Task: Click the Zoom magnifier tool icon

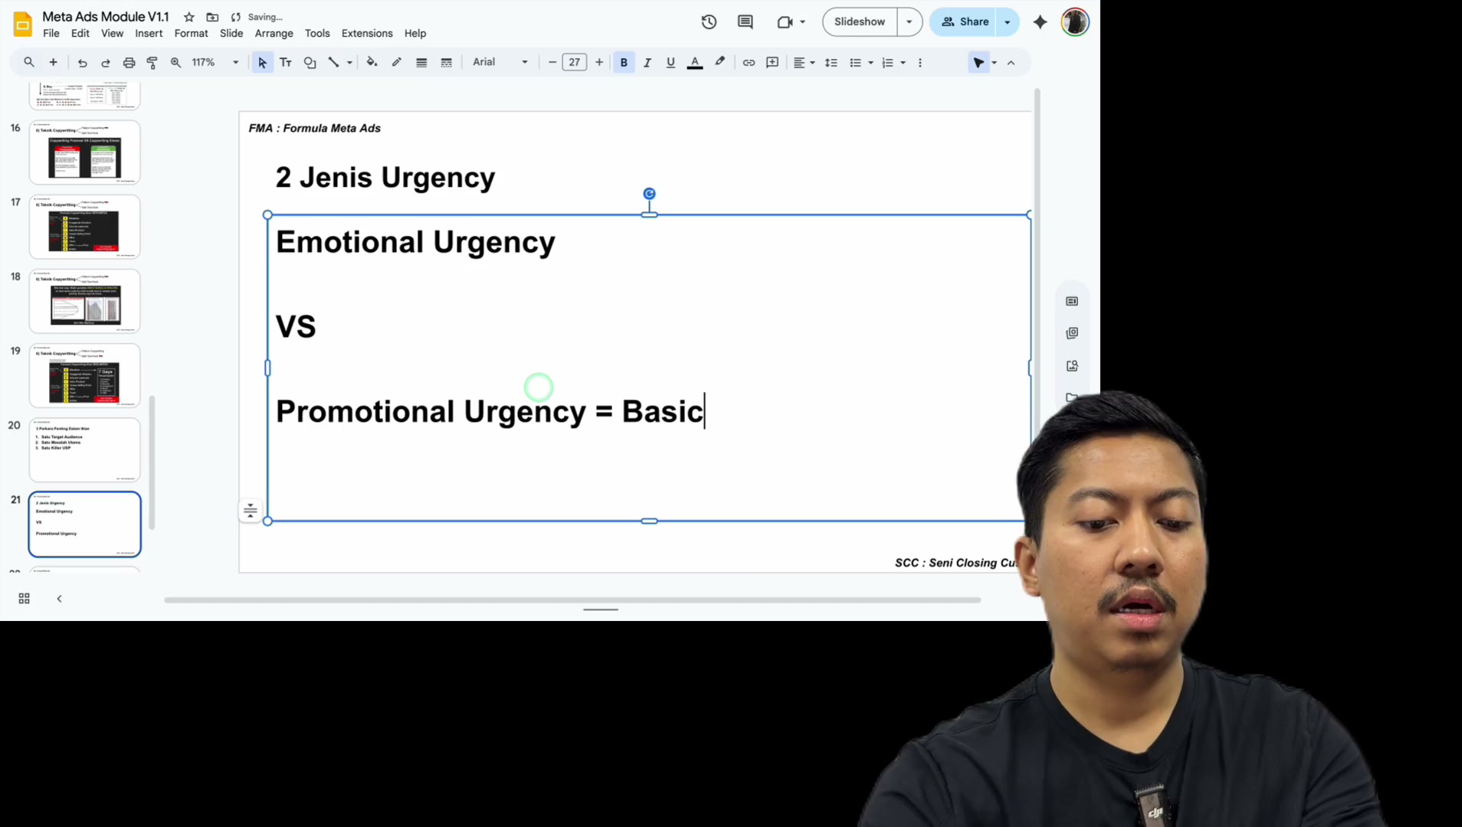Action: (x=175, y=63)
